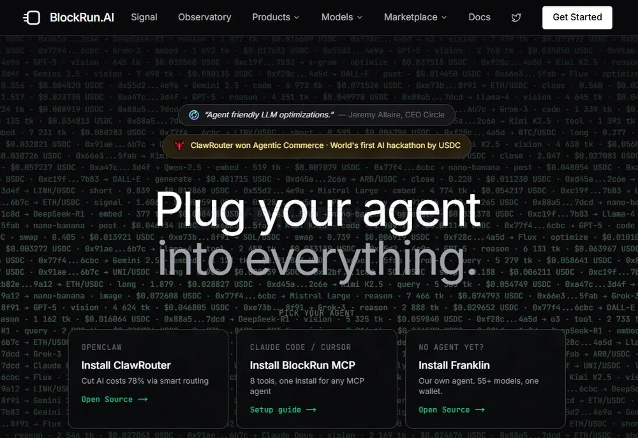
Task: Expand the Products dropdown chevron
Action: (x=297, y=17)
